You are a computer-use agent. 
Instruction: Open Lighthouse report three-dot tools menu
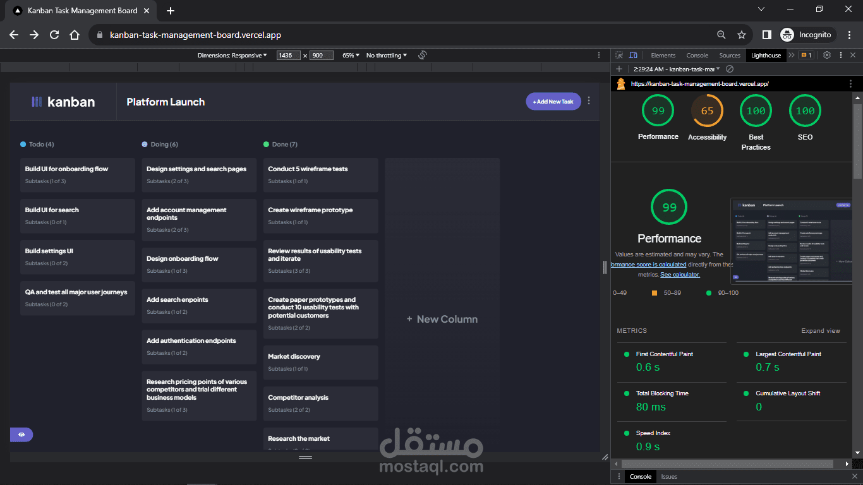(x=850, y=83)
